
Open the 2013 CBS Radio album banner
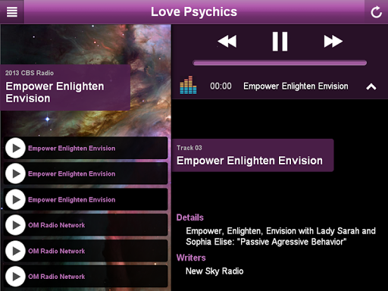[x=65, y=87]
